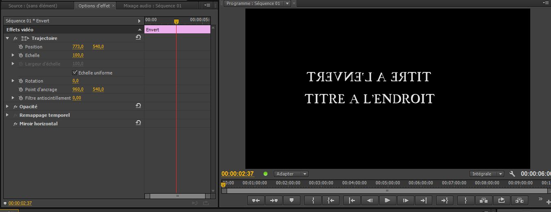The width and height of the screenshot is (551, 212).
Task: Step back one frame
Action: click(x=370, y=200)
